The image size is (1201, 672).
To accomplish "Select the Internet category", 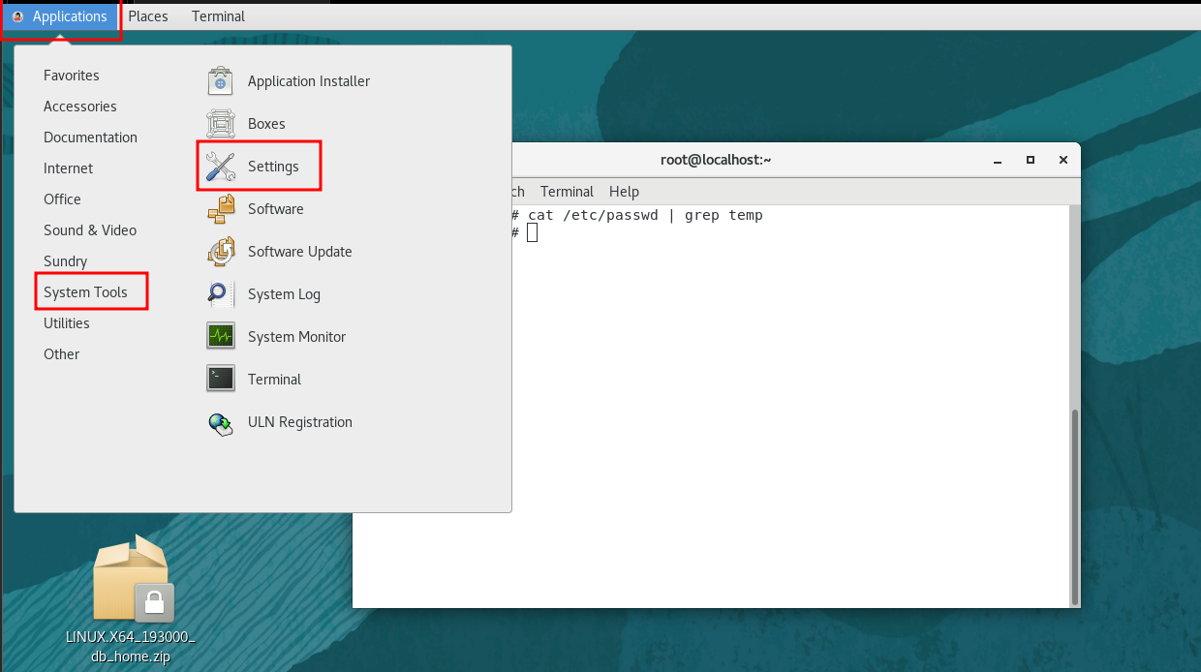I will tap(68, 168).
